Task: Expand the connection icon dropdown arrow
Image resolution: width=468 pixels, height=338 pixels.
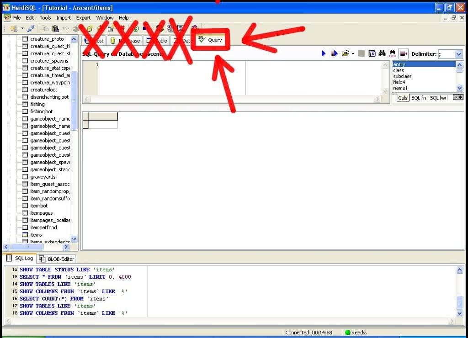Action: click(x=22, y=29)
